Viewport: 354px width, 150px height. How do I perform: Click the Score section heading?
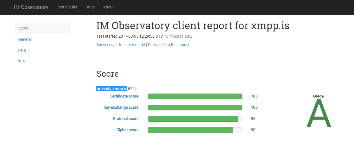click(x=107, y=74)
